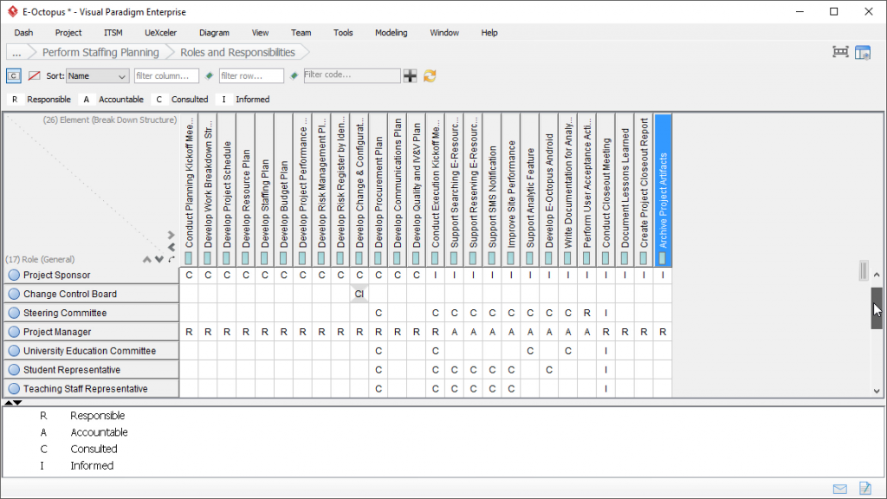
Task: Click the add column plus icon
Action: click(410, 75)
